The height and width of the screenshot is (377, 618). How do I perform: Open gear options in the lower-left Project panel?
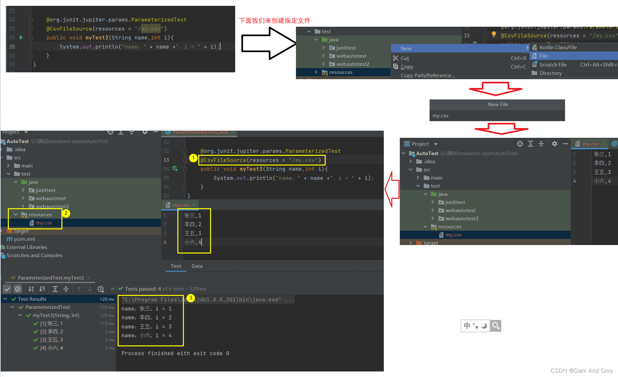(145, 132)
